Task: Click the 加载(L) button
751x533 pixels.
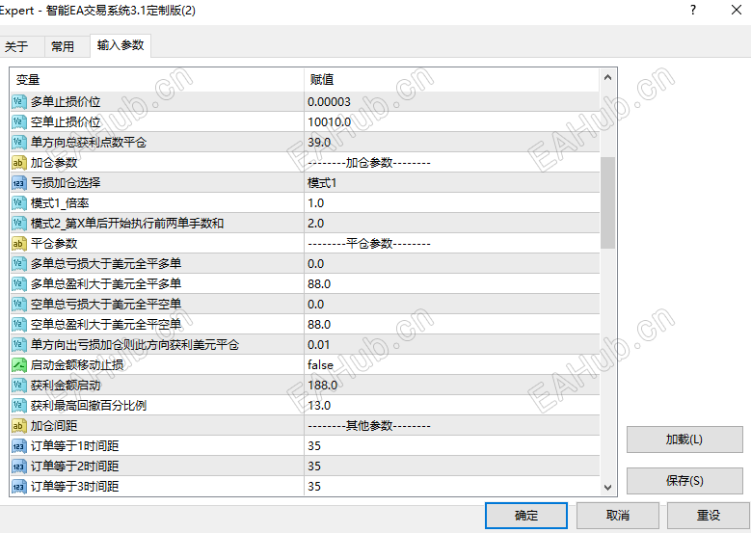Action: click(x=684, y=440)
